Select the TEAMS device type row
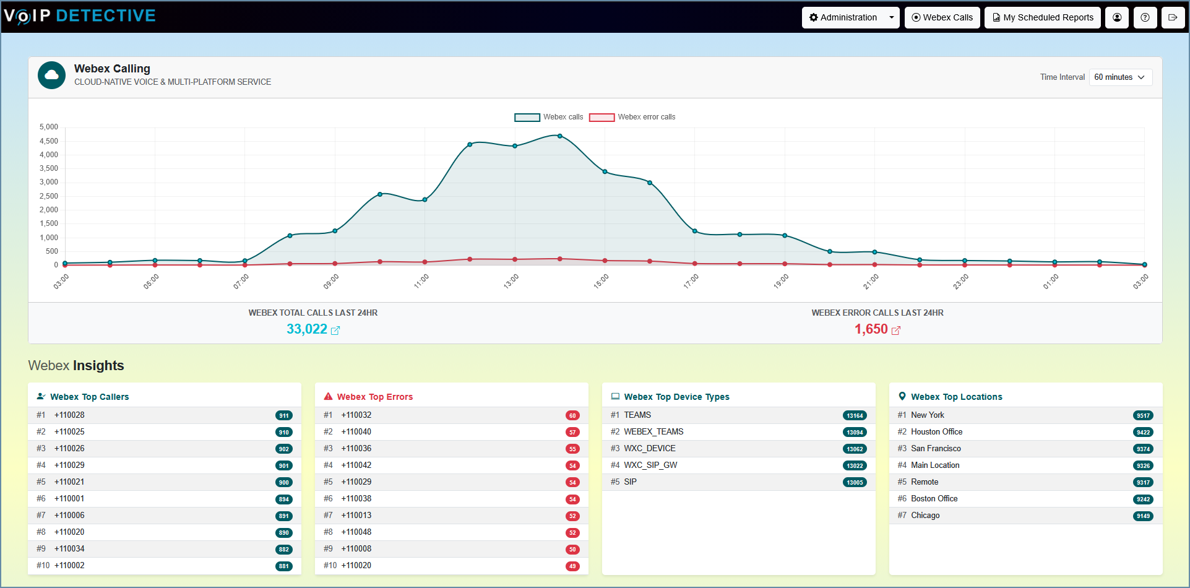The height and width of the screenshot is (588, 1190). tap(739, 415)
